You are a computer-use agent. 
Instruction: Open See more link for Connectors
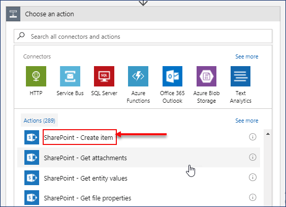coord(246,56)
